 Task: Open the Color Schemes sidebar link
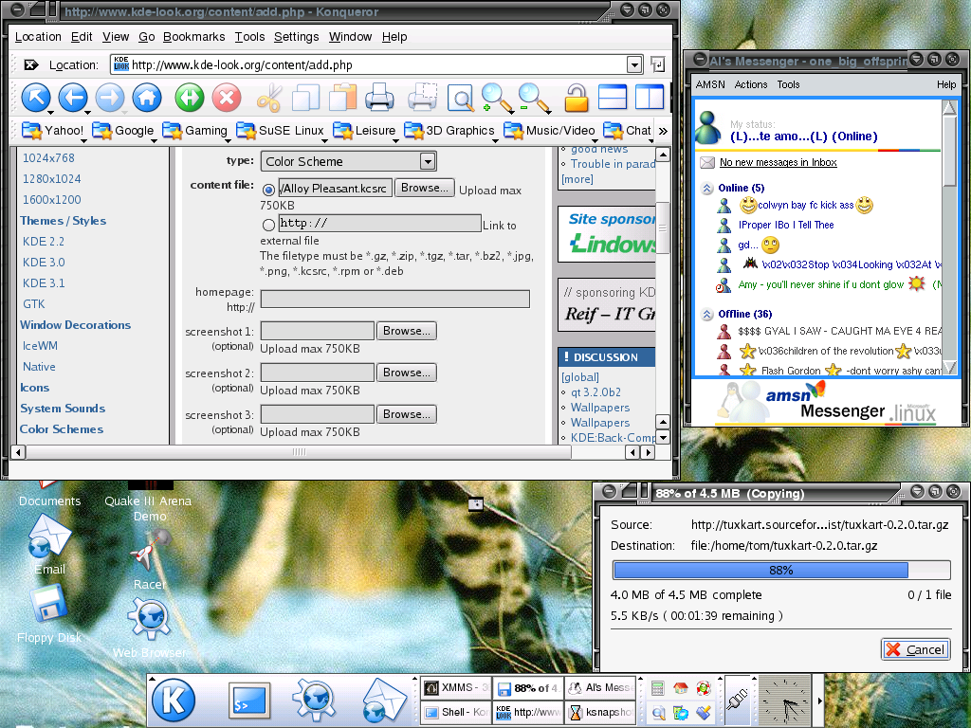click(x=62, y=429)
